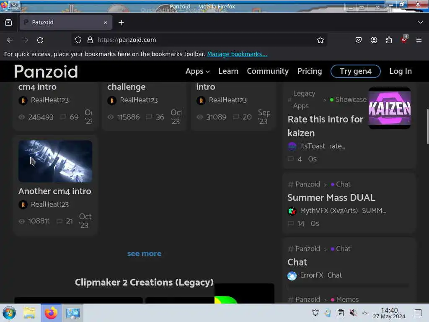The height and width of the screenshot is (322, 429).
Task: Open RealHeat123 under Another cm4 intro
Action: click(x=49, y=205)
